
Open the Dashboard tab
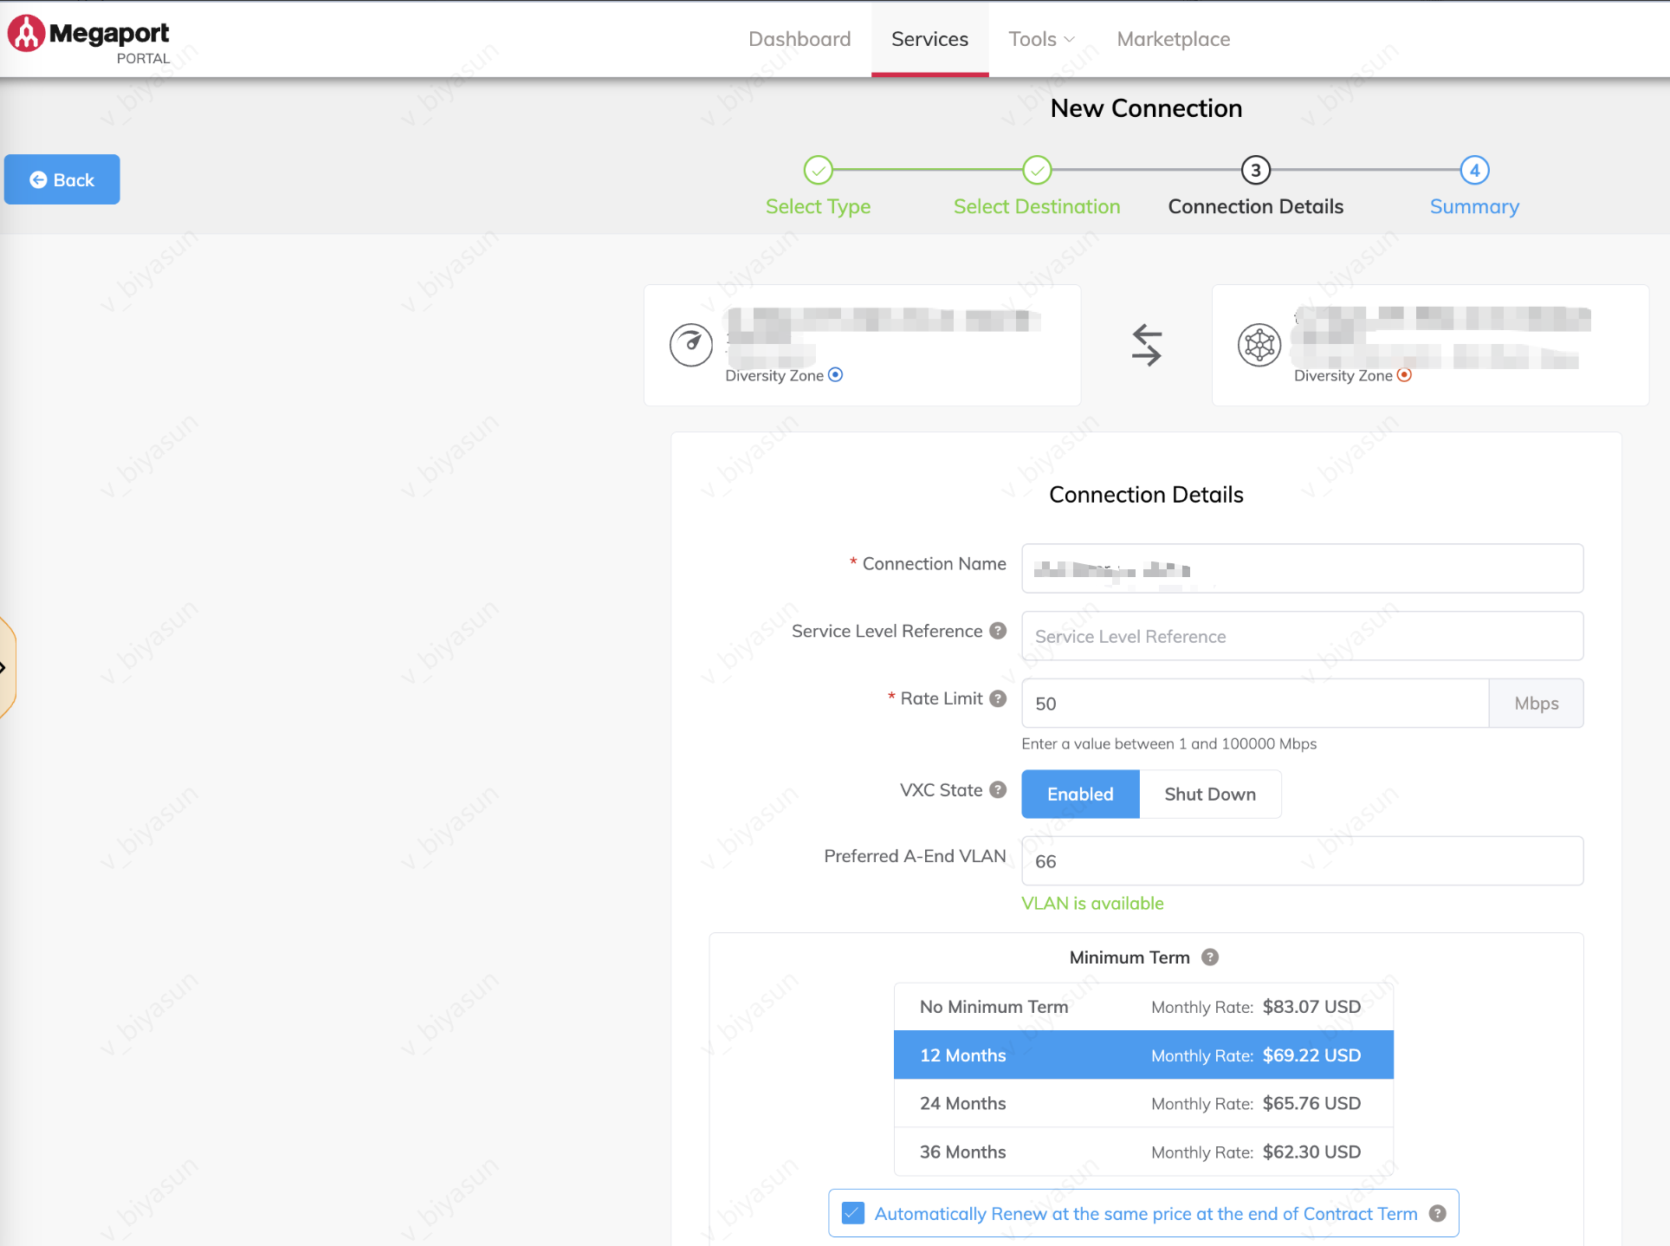tap(799, 39)
